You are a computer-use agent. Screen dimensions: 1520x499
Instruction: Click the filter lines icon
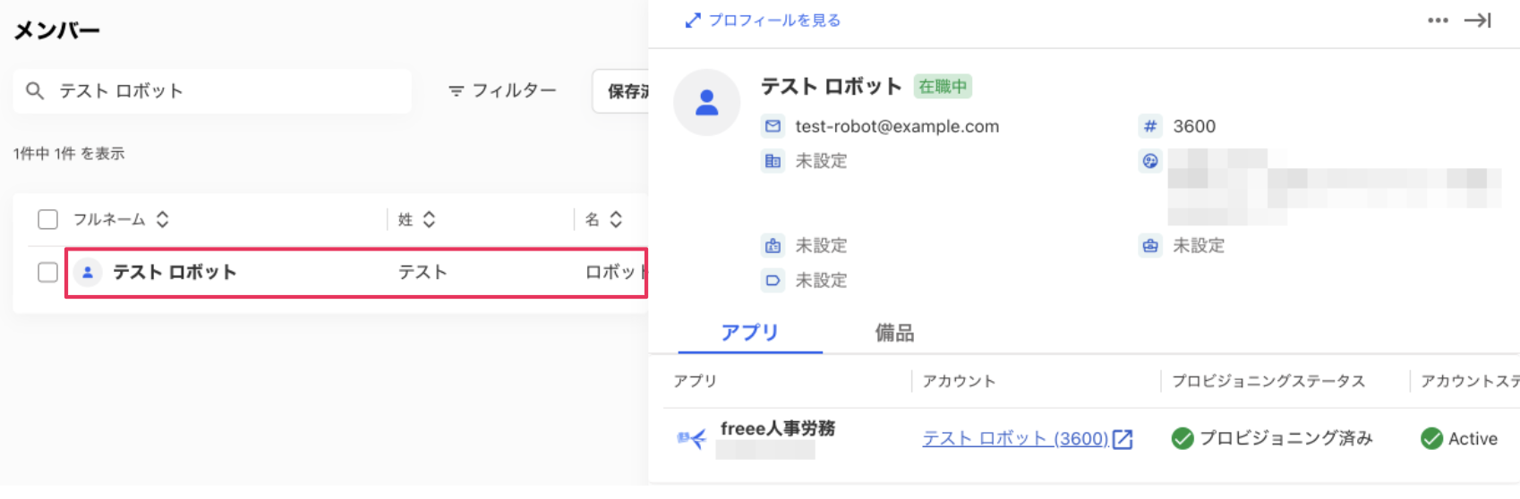pyautogui.click(x=456, y=90)
